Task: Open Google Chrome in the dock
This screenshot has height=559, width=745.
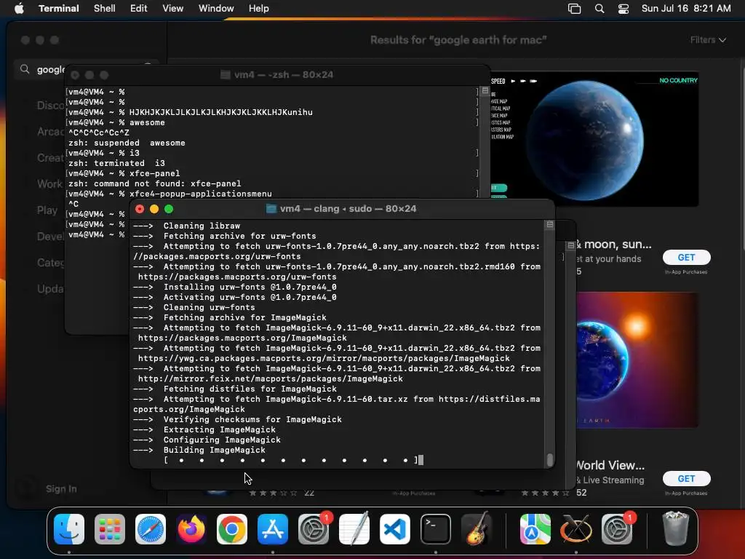Action: click(232, 529)
